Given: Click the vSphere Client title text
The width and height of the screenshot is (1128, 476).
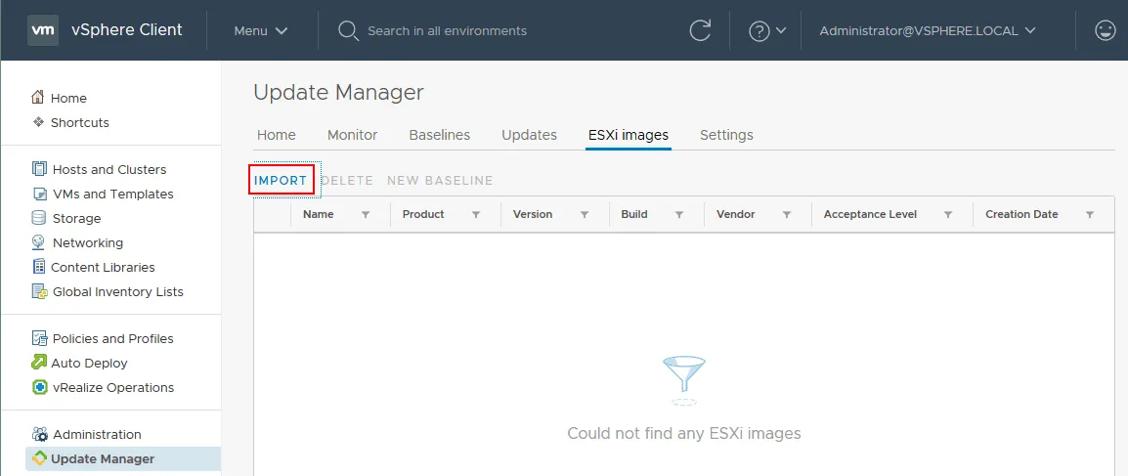Looking at the screenshot, I should 127,30.
